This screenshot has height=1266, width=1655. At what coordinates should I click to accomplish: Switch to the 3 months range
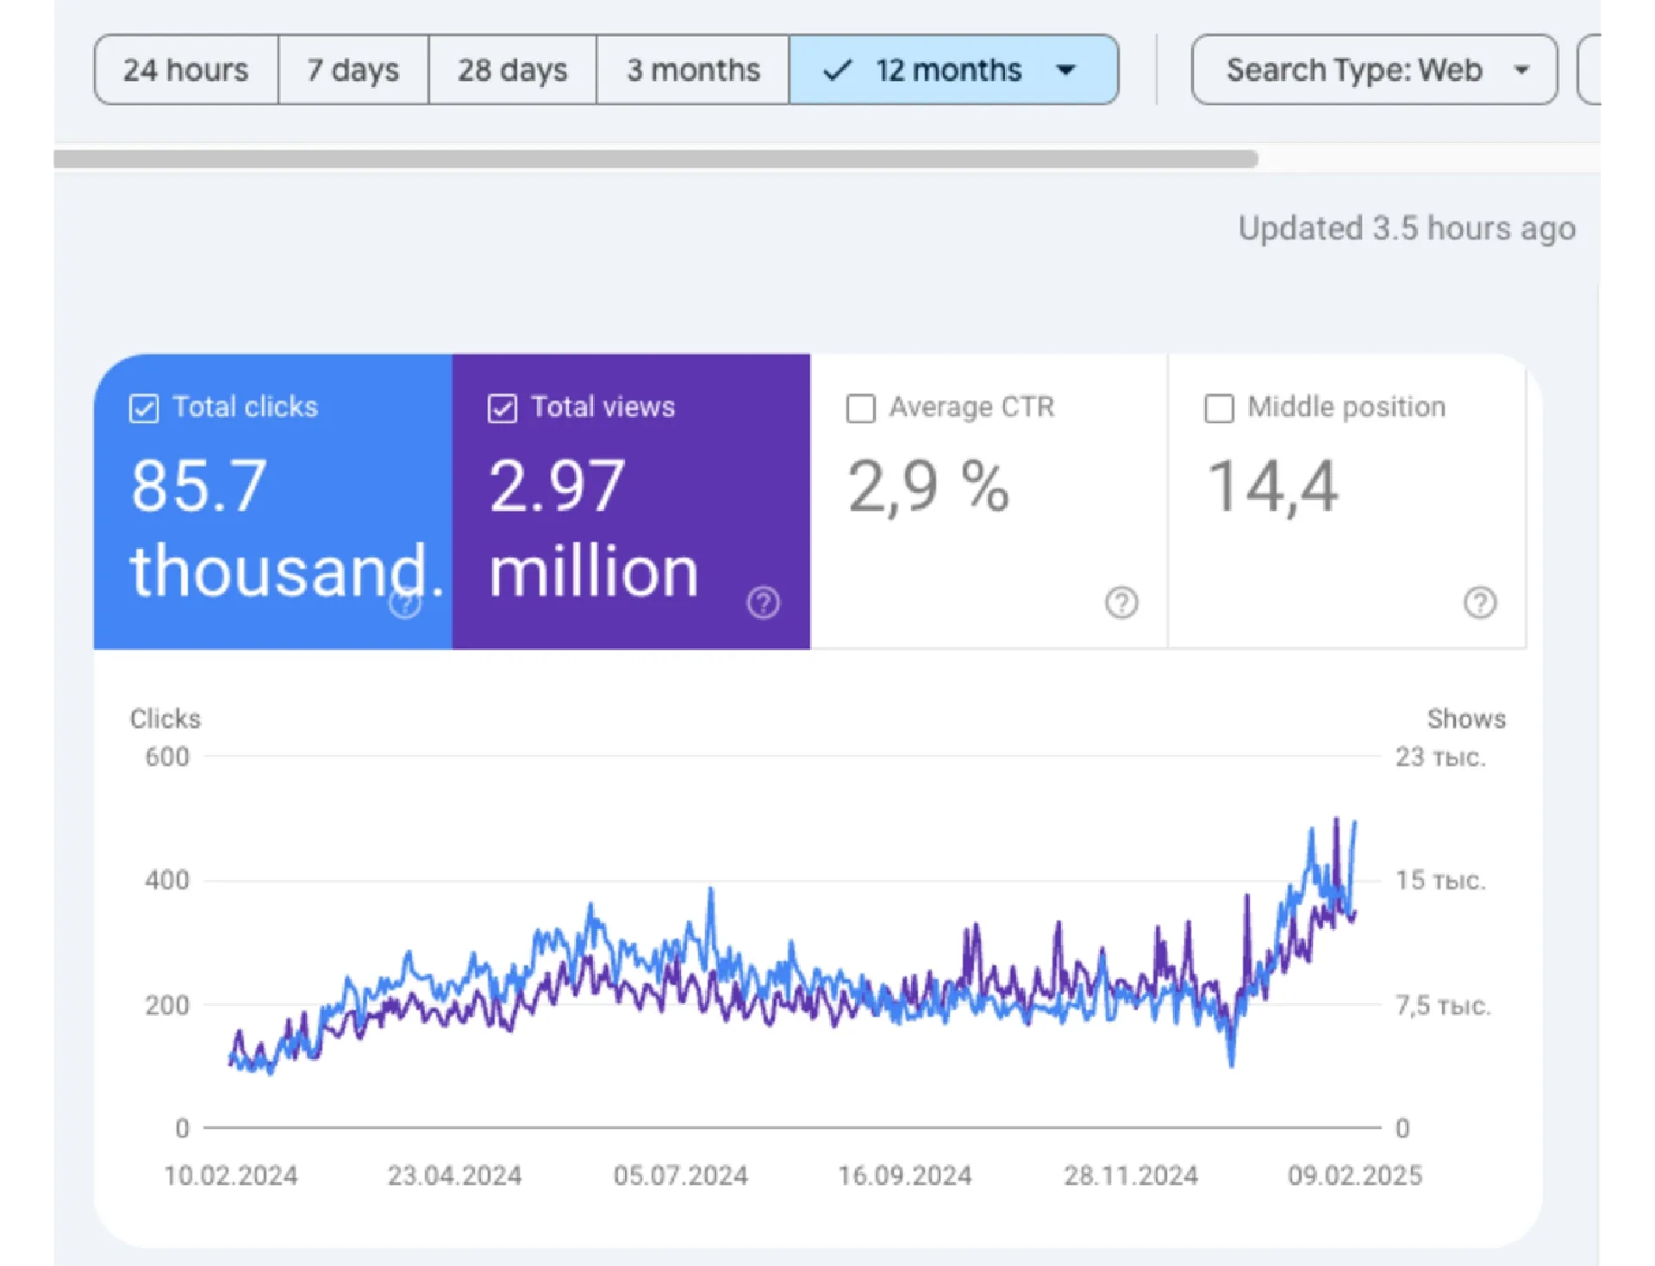[693, 70]
